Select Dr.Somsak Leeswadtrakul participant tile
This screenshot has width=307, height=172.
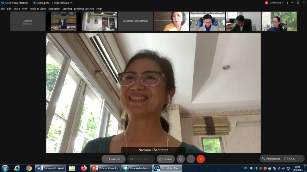[x=135, y=21]
